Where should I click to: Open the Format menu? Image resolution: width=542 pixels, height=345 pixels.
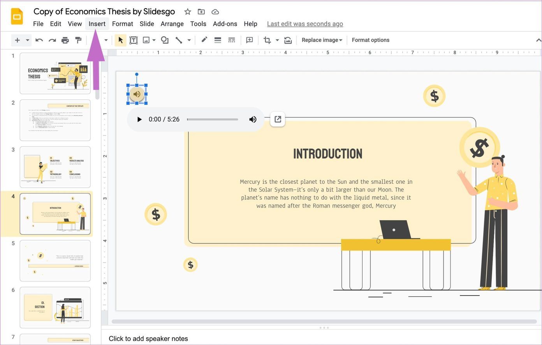point(123,24)
